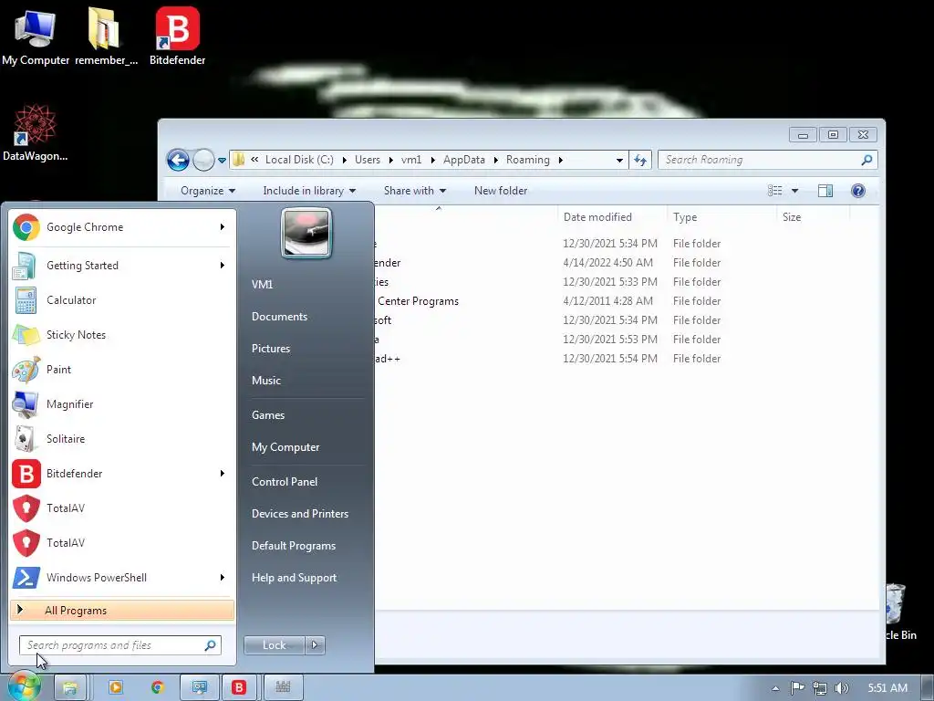Select Bitdefender desktop shortcut
The height and width of the screenshot is (701, 934).
(x=177, y=37)
